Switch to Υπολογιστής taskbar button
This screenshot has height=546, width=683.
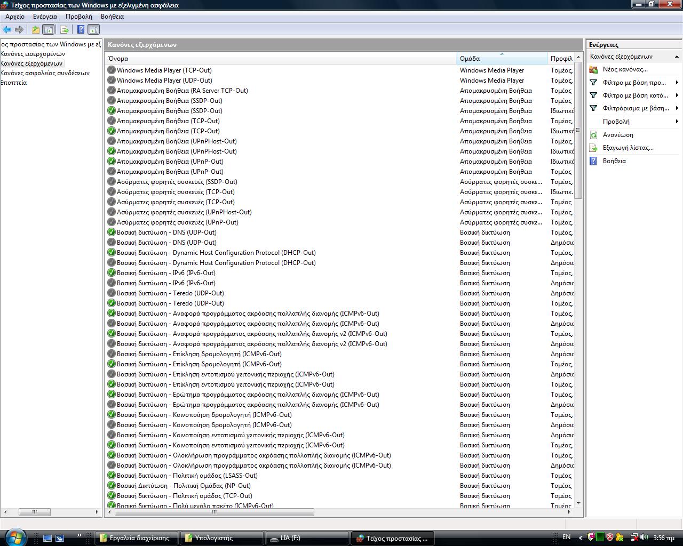(222, 538)
